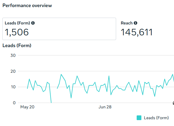174x126 pixels.
Task: Click the 10 y-axis label
Action: point(13,87)
